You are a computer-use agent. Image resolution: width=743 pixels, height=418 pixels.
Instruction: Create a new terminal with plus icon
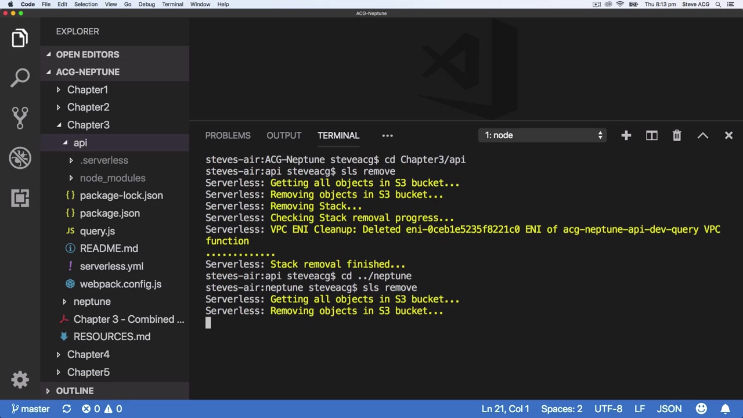pos(626,135)
